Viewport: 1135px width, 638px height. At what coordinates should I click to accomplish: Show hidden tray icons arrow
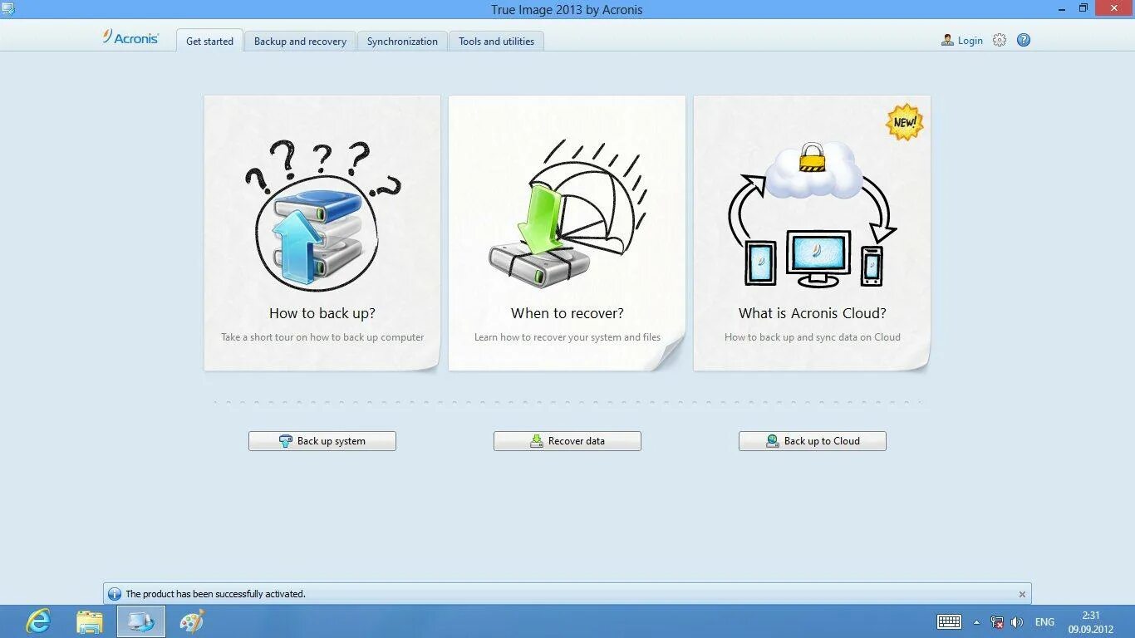pos(976,621)
